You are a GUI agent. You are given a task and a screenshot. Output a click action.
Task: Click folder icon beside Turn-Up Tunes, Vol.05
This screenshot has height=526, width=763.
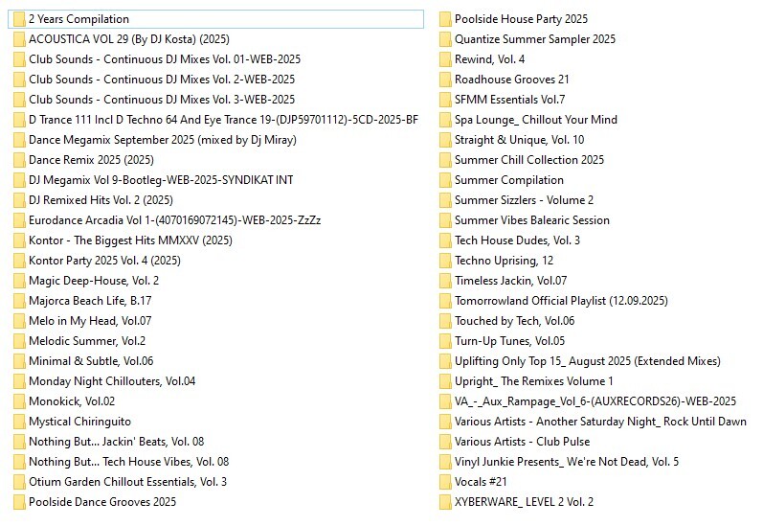pos(445,341)
